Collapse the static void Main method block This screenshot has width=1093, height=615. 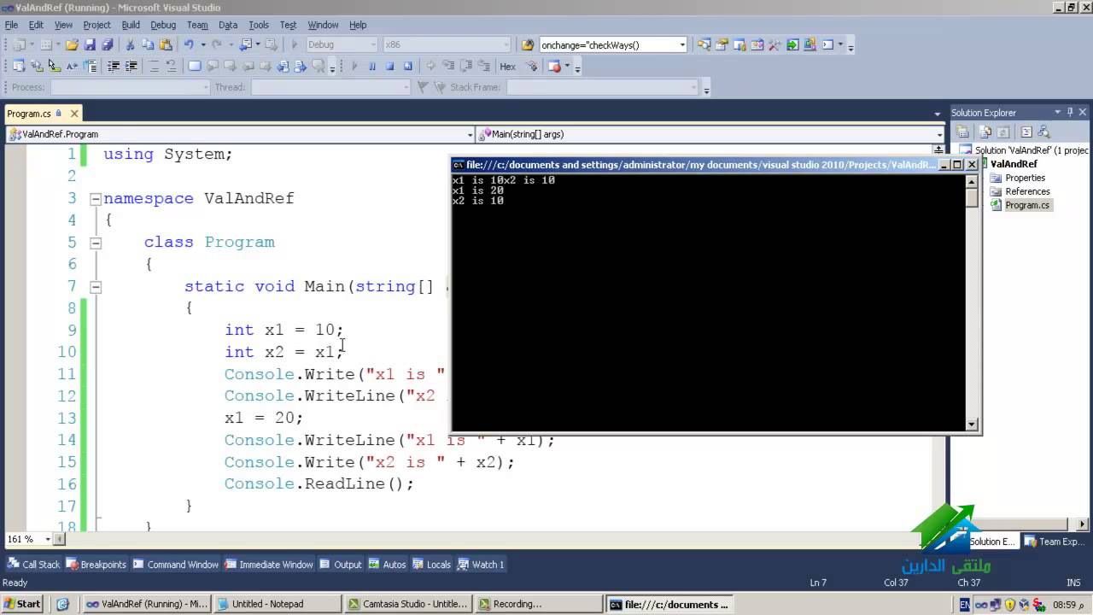pos(96,287)
